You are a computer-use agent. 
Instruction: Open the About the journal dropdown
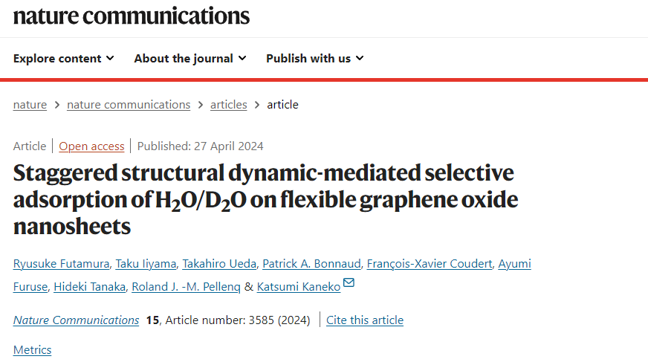tap(190, 59)
